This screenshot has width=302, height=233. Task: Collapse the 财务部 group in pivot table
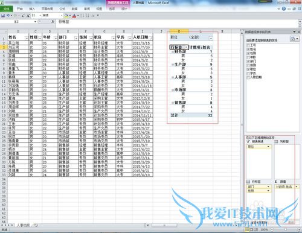[x=173, y=52]
